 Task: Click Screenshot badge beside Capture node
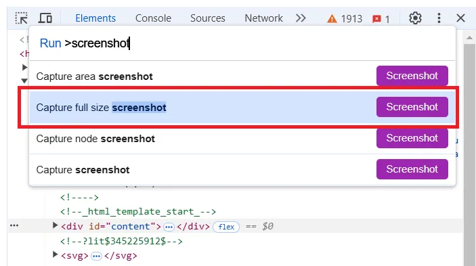412,138
